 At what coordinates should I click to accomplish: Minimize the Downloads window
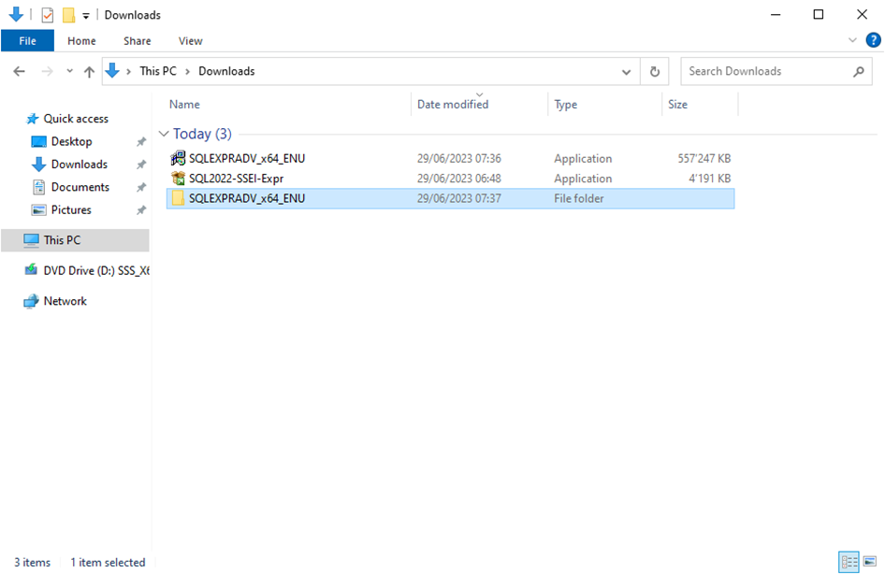click(776, 15)
